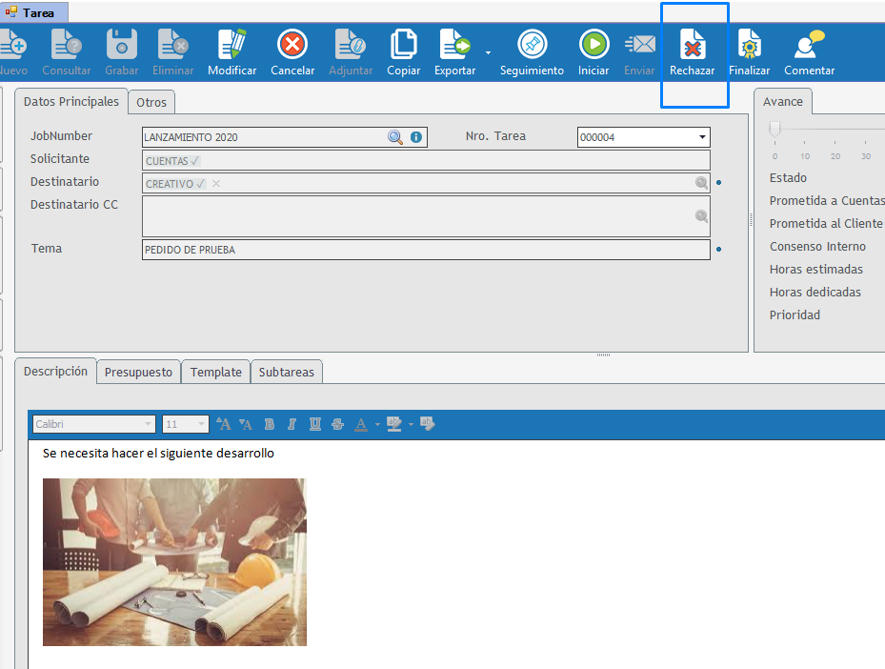Viewport: 885px width, 669px height.
Task: Remove CREATIVO from Destinatario with the X
Action: pos(216,184)
